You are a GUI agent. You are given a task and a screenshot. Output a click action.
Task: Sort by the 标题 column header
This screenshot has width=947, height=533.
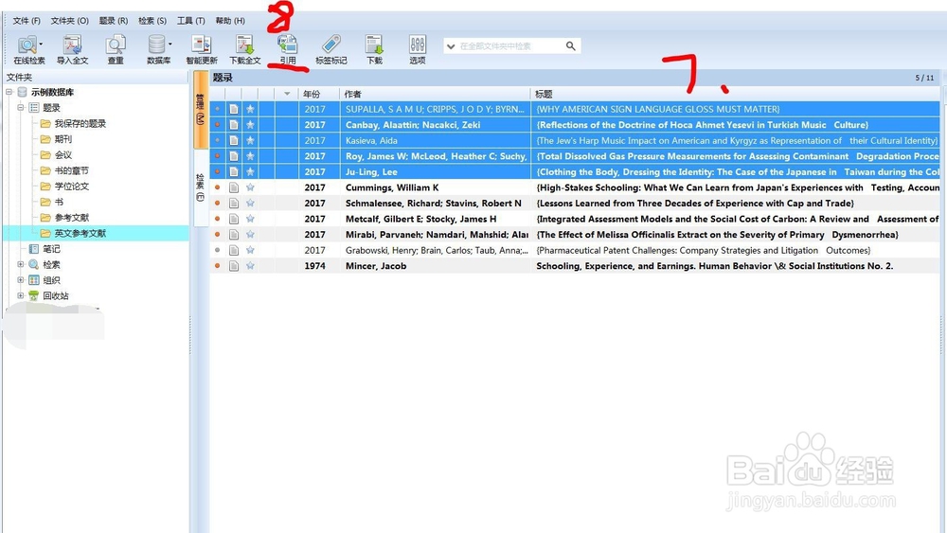735,94
